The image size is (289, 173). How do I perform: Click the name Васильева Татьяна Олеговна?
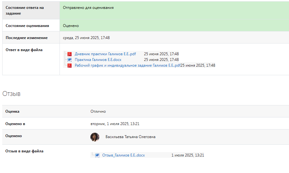tap(130, 137)
